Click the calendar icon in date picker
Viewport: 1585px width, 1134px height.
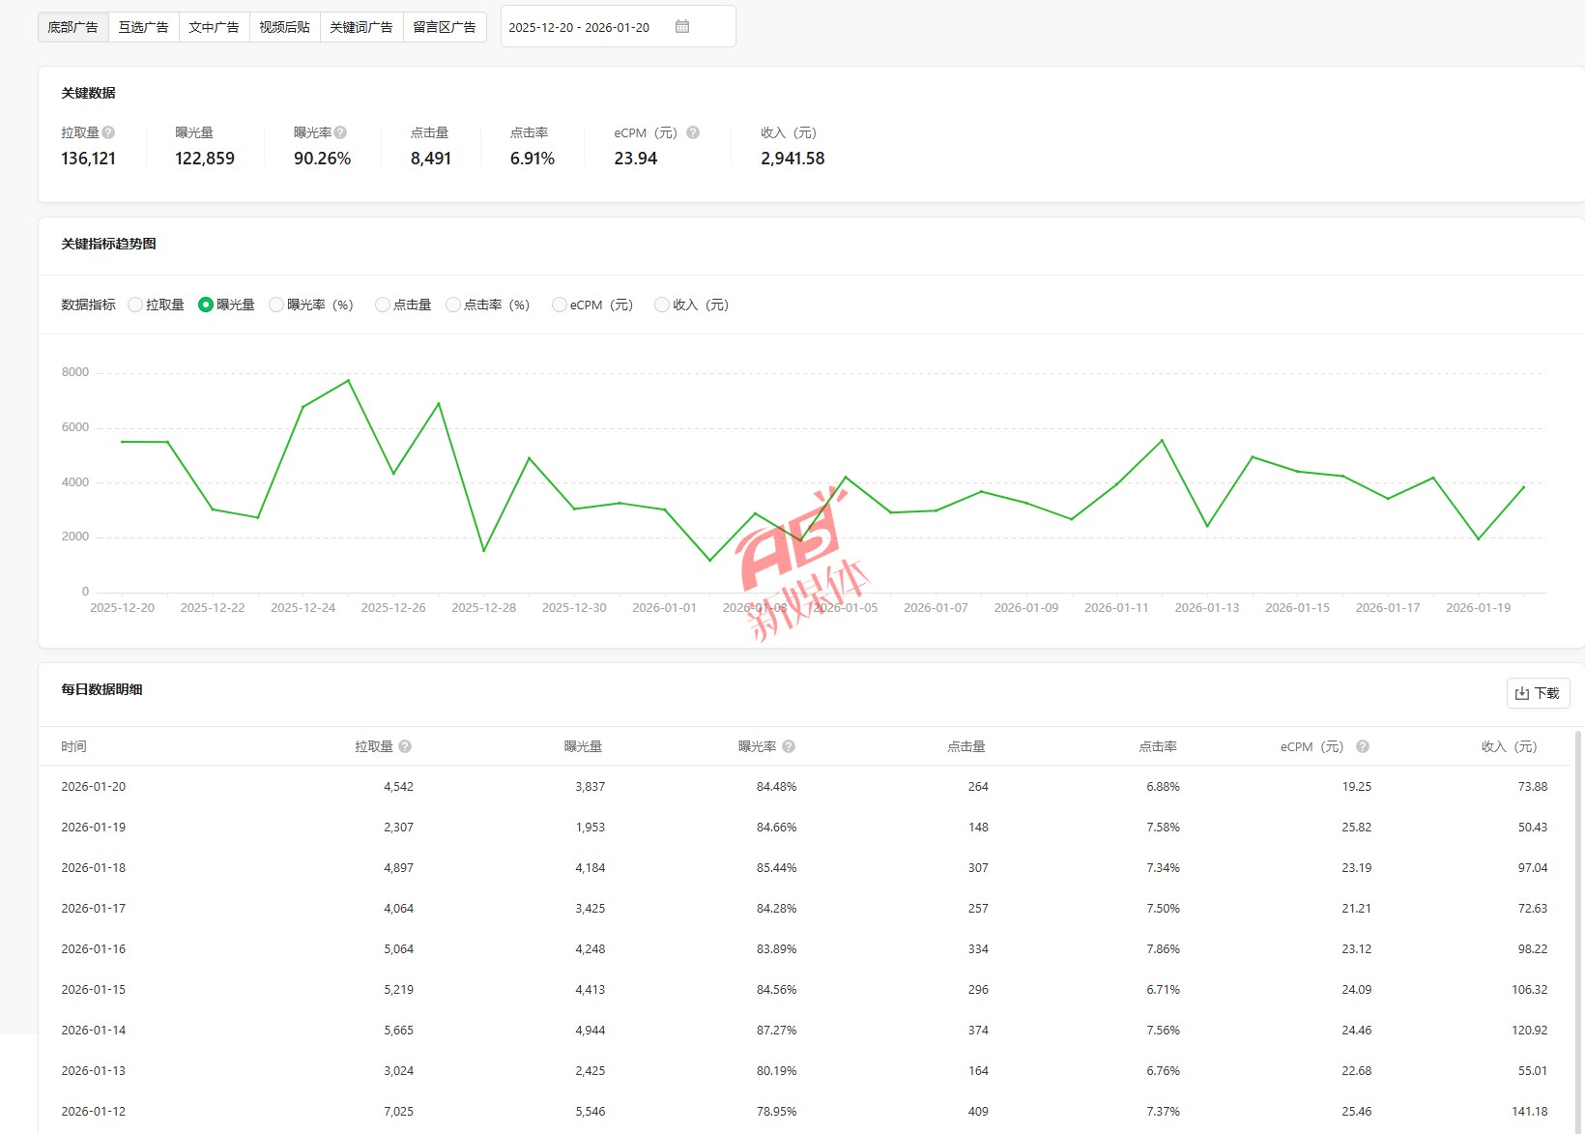coord(682,27)
